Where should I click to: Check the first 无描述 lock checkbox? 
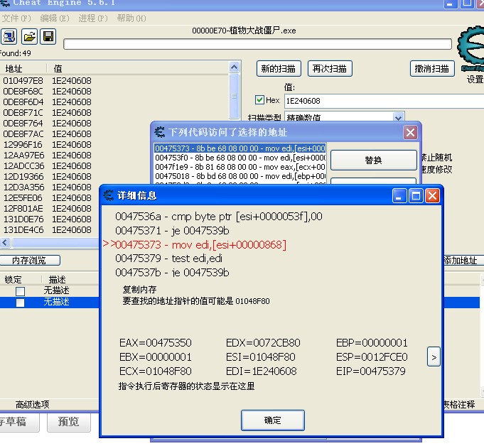pyautogui.click(x=21, y=291)
